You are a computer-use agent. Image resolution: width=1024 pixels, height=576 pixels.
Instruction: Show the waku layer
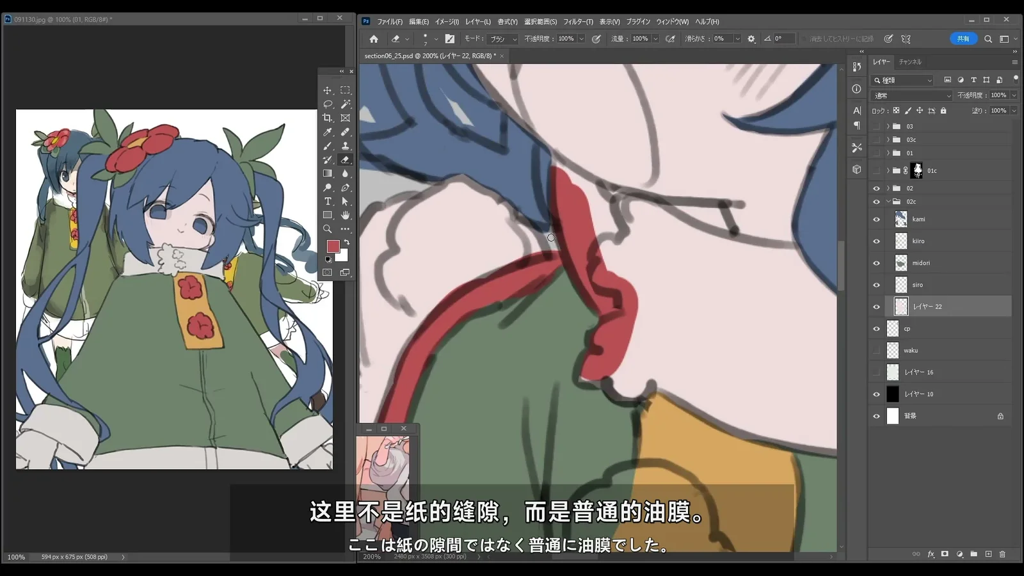[x=877, y=351]
